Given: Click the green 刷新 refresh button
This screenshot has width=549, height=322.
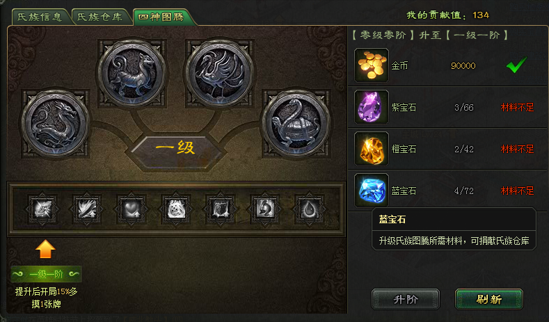Looking at the screenshot, I should [489, 299].
